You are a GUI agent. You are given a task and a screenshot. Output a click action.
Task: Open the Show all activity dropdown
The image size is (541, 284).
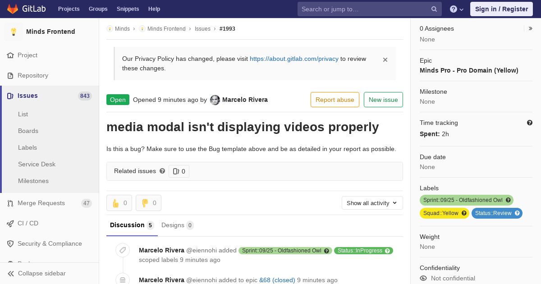click(x=372, y=203)
